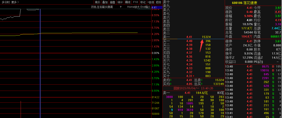Click small red marker next to 4.31

[x=193, y=76]
